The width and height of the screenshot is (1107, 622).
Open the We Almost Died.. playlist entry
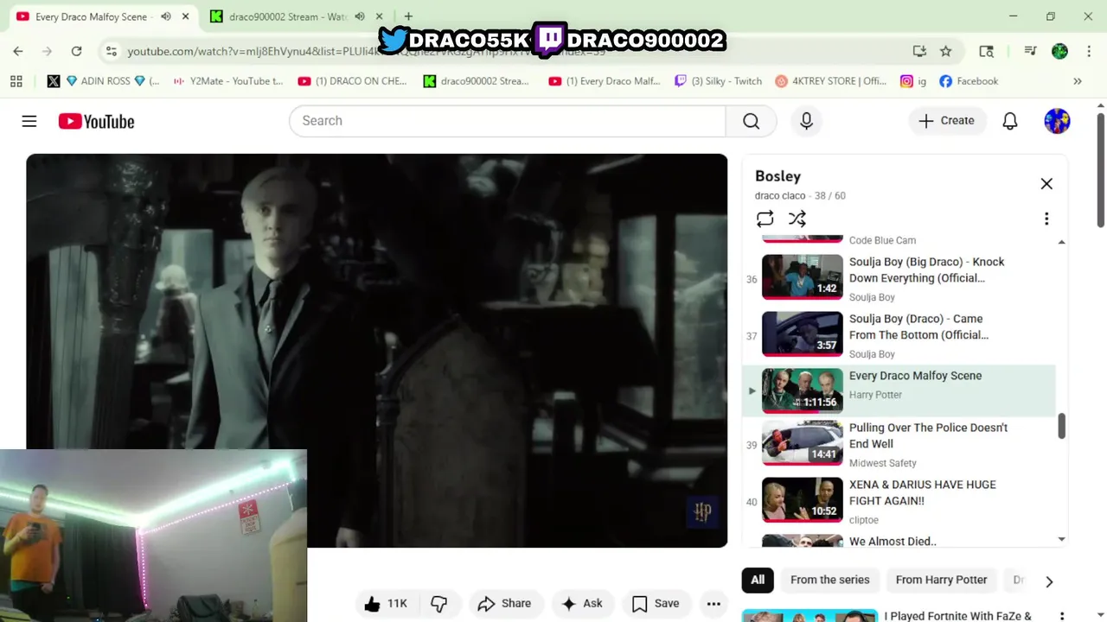coord(893,542)
